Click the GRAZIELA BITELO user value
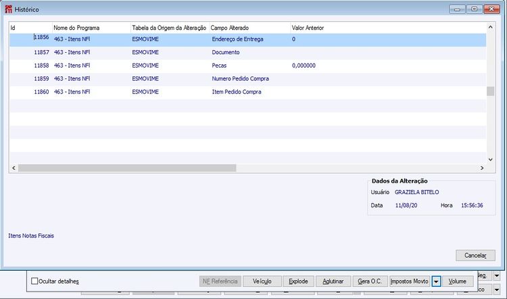 coord(417,192)
